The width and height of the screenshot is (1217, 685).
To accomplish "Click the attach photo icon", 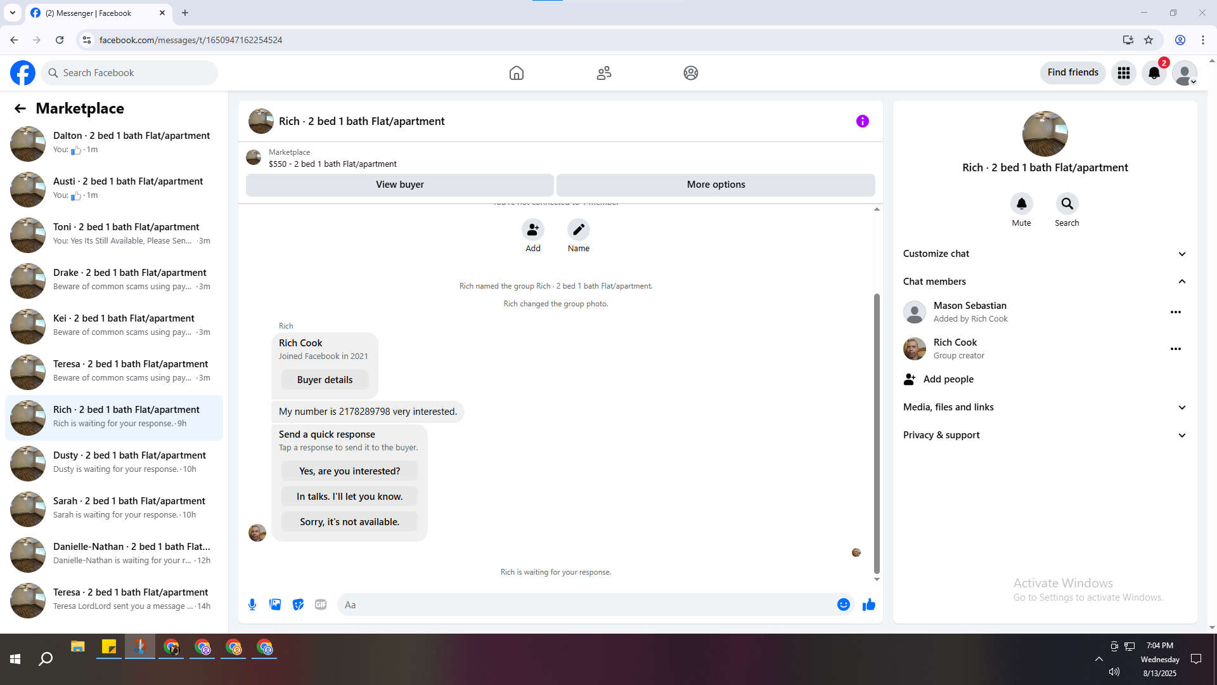I will 275,604.
